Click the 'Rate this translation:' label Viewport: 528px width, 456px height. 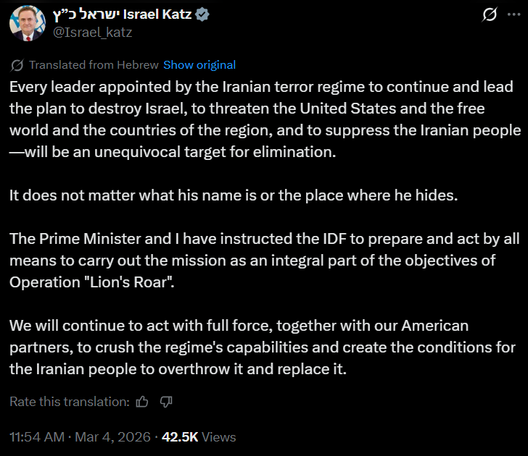pyautogui.click(x=70, y=402)
